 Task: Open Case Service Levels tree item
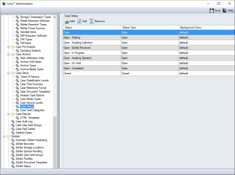point(31,103)
